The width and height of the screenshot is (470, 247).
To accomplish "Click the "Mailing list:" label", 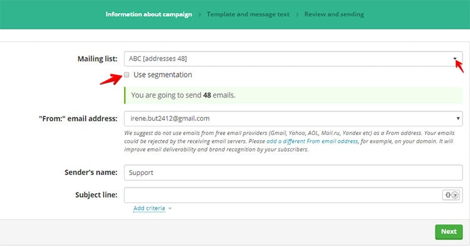I will pos(97,59).
